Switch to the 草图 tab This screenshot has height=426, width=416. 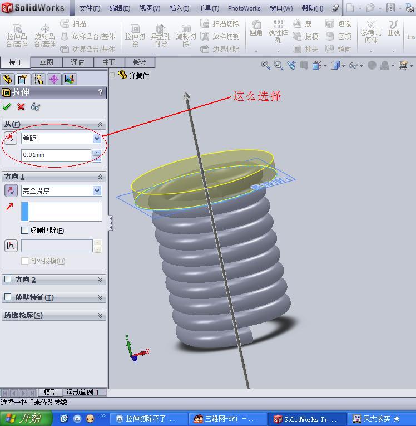pos(47,62)
